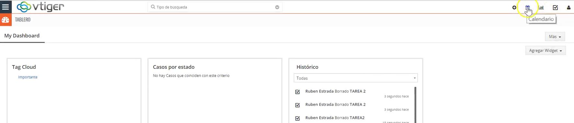Expand the search options arrow
574x123 pixels.
pyautogui.click(x=277, y=7)
